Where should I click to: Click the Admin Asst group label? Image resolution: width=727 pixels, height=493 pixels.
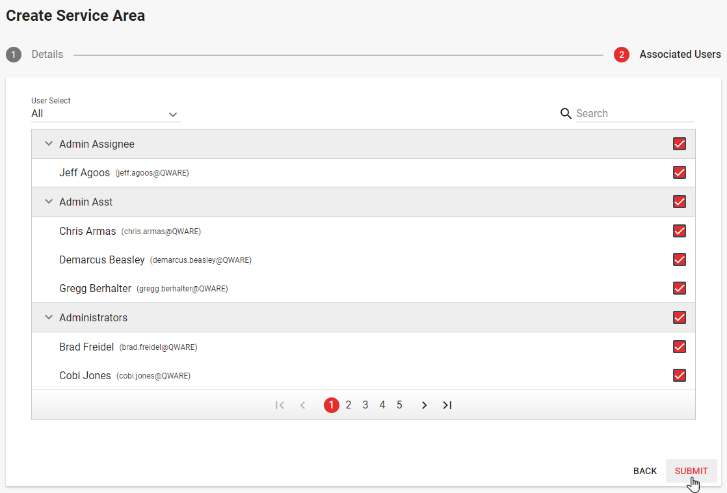[x=86, y=202]
